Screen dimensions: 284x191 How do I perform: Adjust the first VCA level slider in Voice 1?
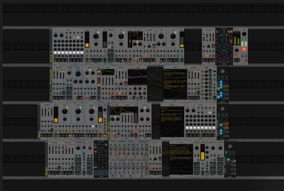(87, 40)
